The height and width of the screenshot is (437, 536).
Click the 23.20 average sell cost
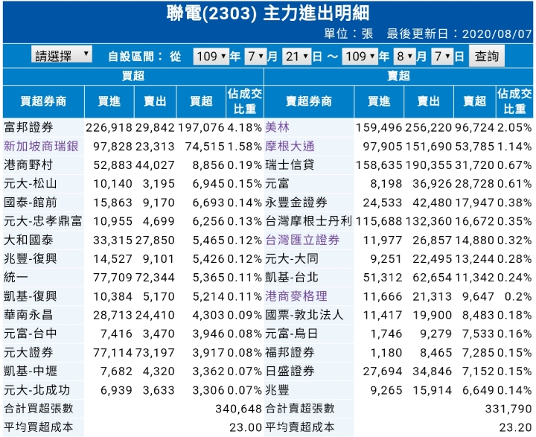(515, 427)
